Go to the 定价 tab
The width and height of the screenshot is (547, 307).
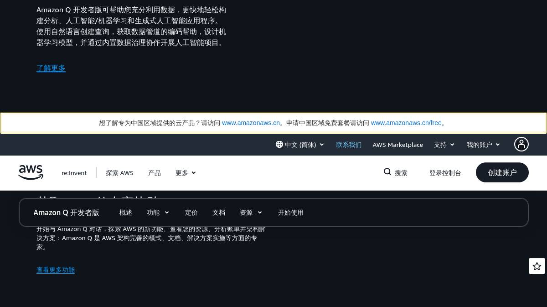click(x=191, y=212)
